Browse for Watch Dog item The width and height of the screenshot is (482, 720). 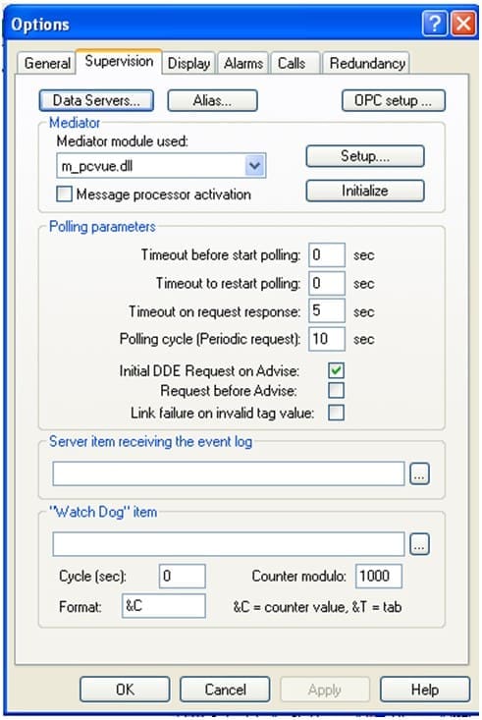419,544
